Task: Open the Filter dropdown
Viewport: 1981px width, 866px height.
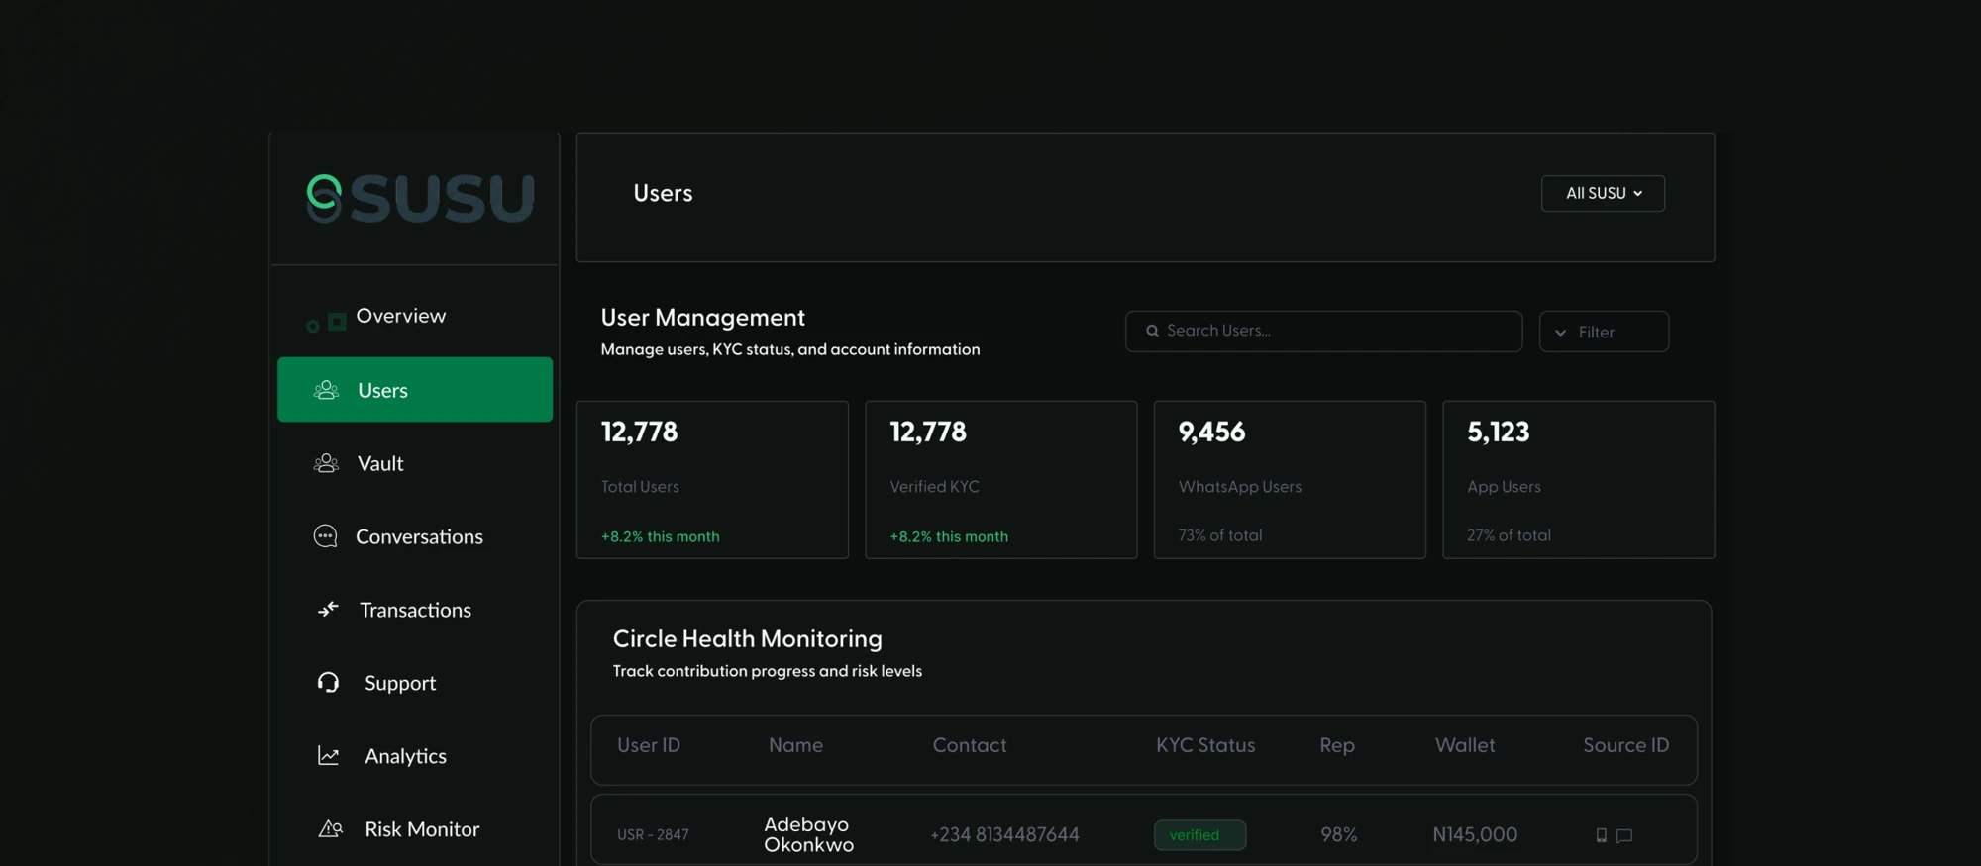Action: 1604,332
